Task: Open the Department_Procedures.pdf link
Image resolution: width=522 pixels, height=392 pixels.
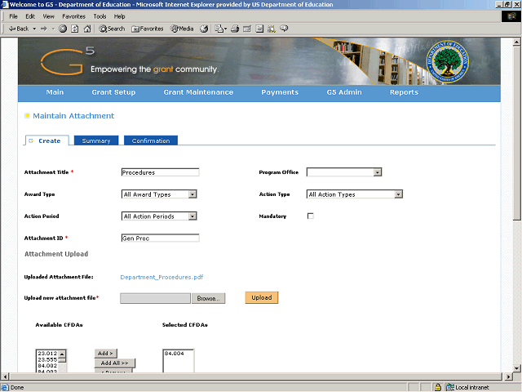Action: pyautogui.click(x=161, y=277)
